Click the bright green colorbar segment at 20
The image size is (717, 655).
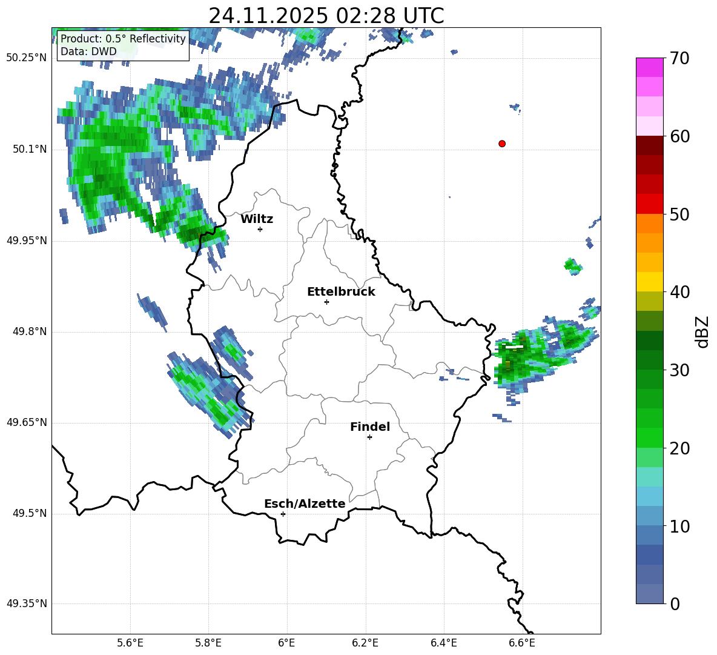coord(649,438)
